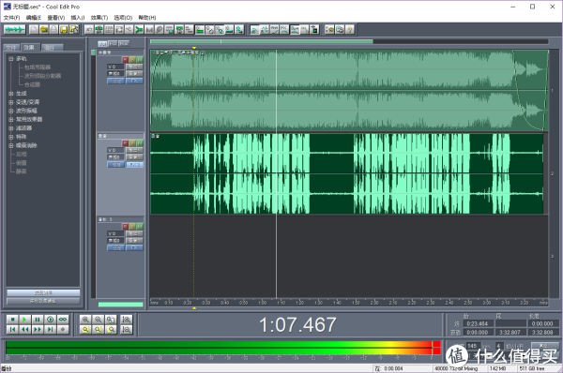This screenshot has width=563, height=373.
Task: Open the 选项(O) menu
Action: click(123, 18)
